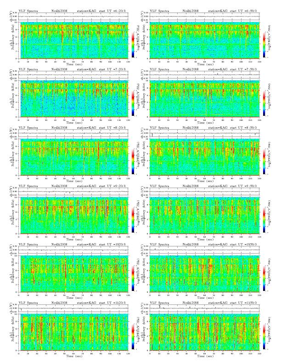Click 'Time (sec)' label under the 6:20:0 plot
Image resolution: width=281 pixels, height=364 pixels.
(74, 64)
